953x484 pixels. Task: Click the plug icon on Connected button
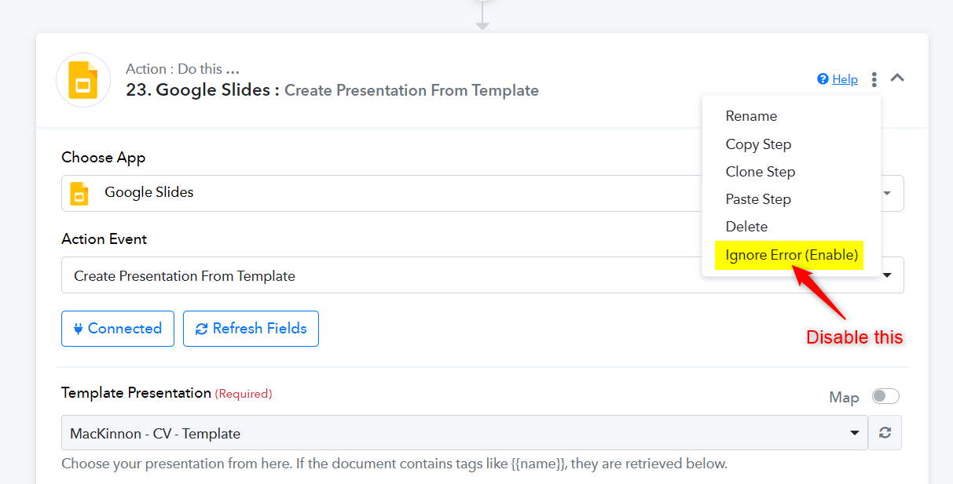(x=78, y=329)
